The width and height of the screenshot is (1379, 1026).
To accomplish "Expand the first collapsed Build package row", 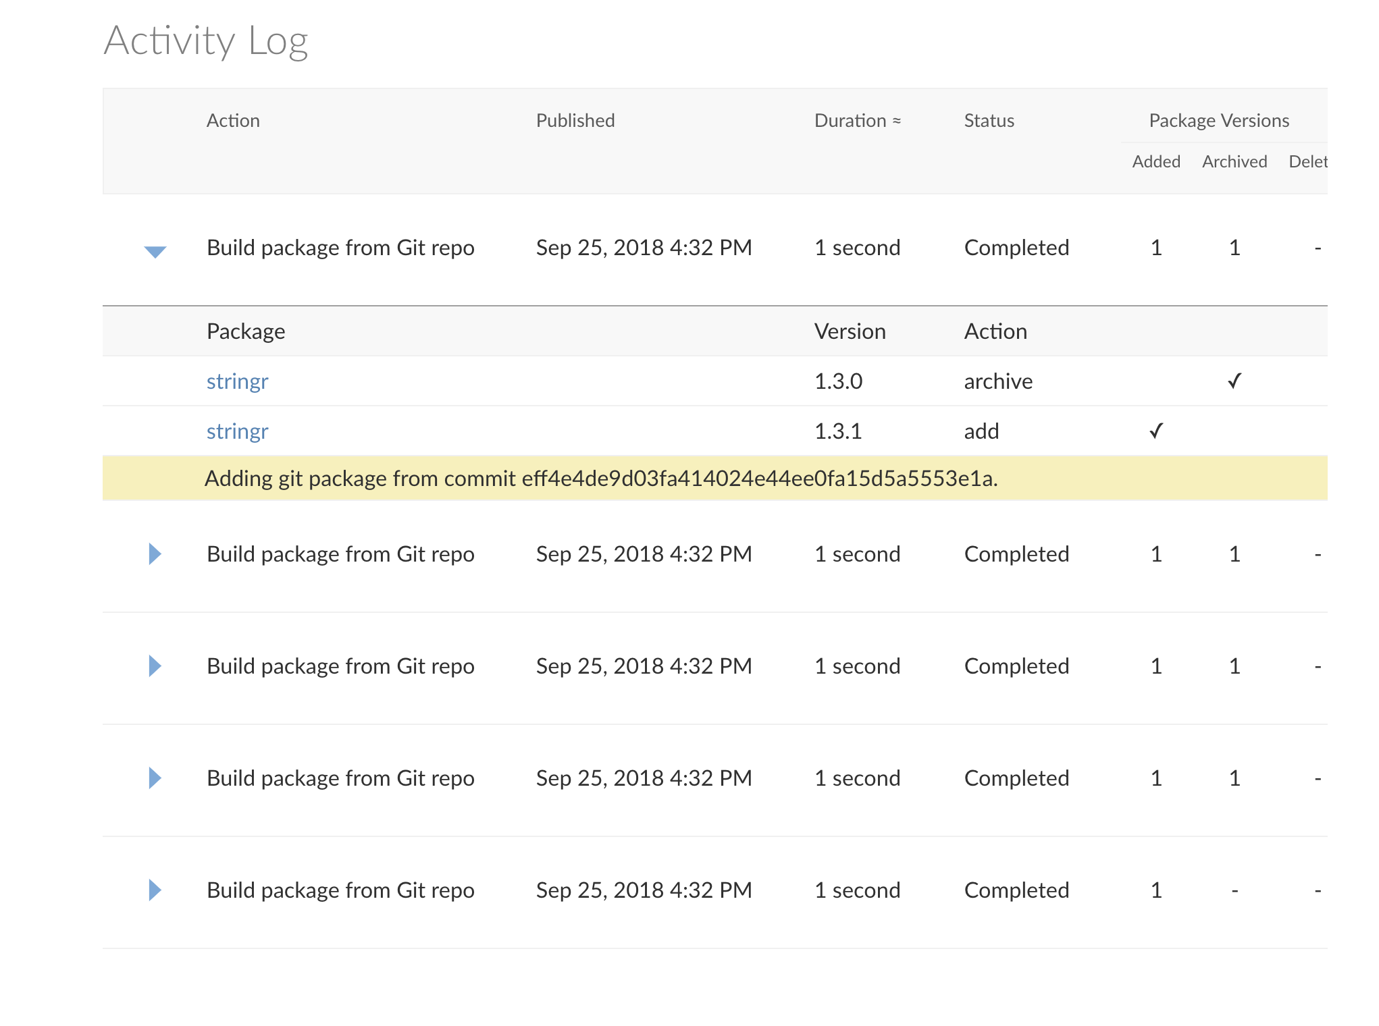I will [x=155, y=554].
